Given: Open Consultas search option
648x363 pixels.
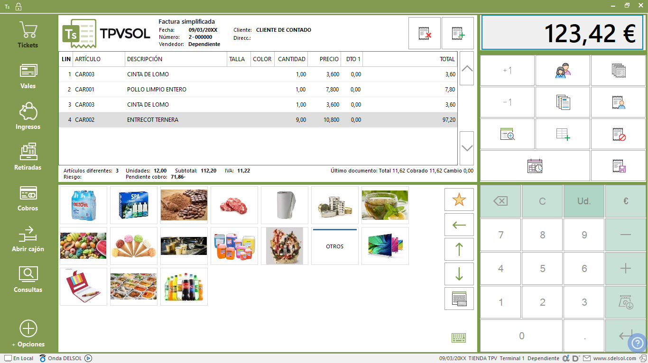Looking at the screenshot, I should pyautogui.click(x=28, y=280).
